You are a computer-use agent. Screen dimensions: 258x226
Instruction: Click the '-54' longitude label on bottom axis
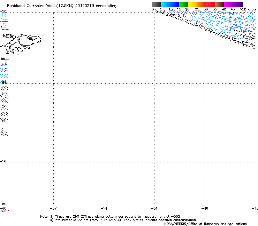coord(104,208)
